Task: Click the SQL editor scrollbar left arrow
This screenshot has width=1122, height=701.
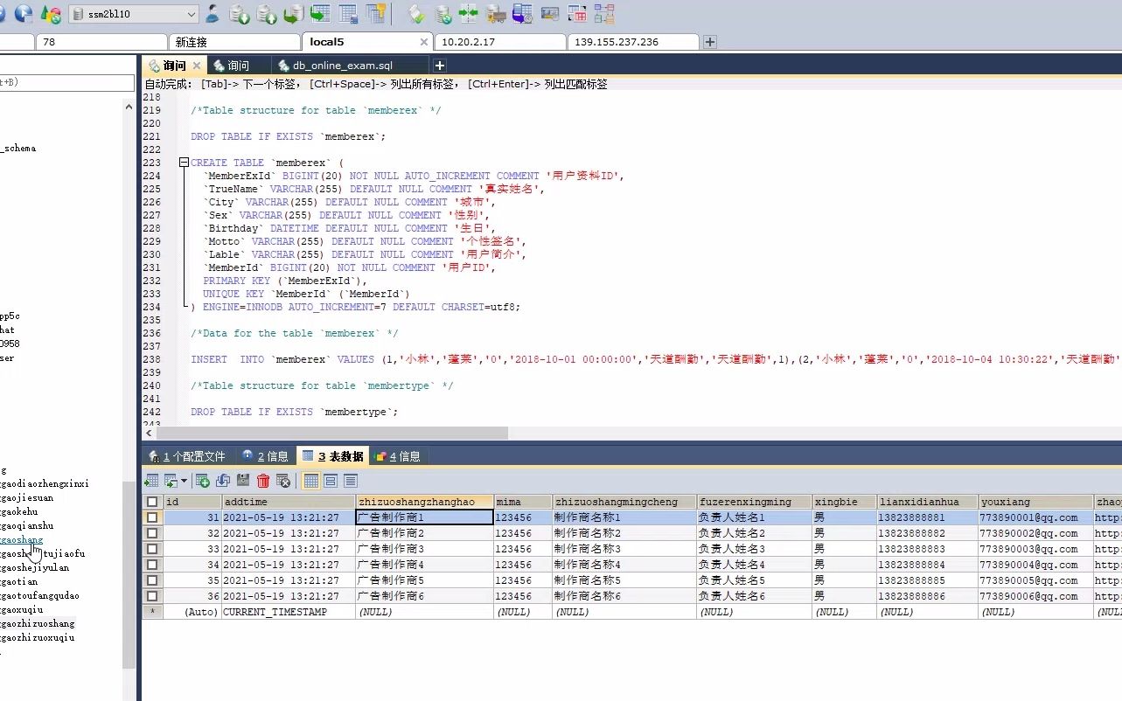Action: (149, 433)
